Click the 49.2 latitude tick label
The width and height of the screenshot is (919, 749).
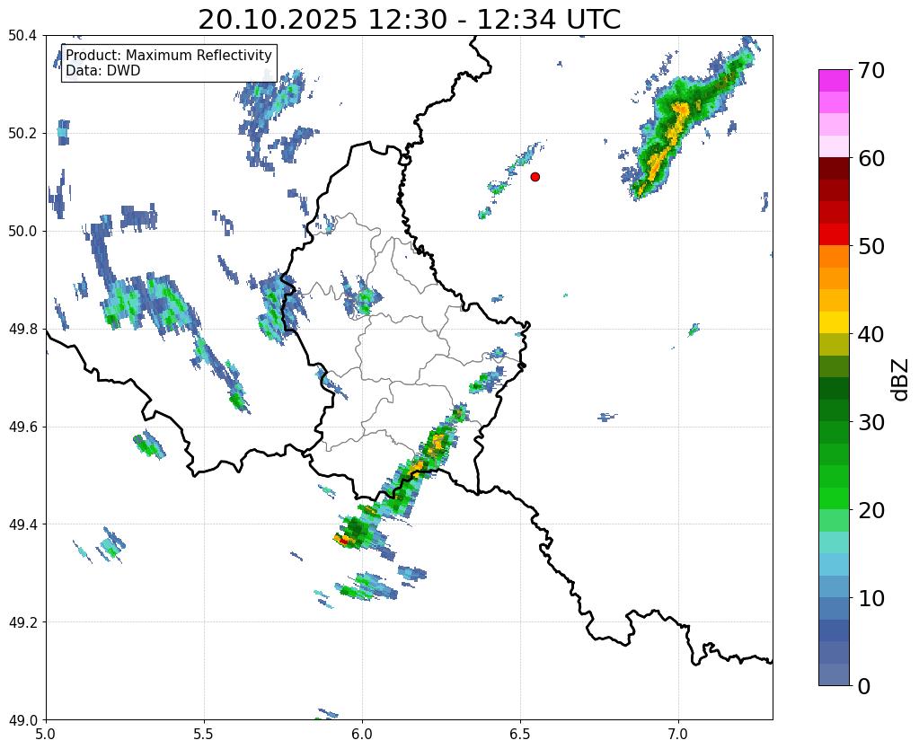pos(22,621)
